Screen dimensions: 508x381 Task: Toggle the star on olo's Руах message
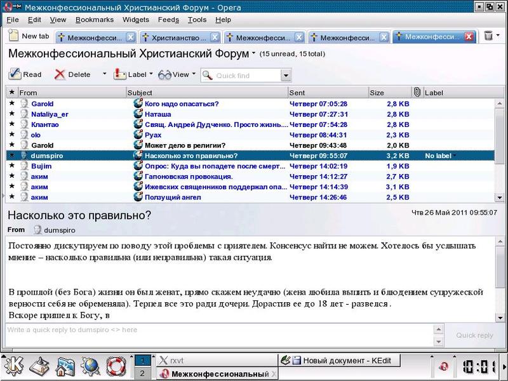click(x=11, y=135)
